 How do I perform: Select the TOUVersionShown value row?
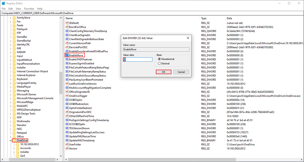[x=79, y=128]
